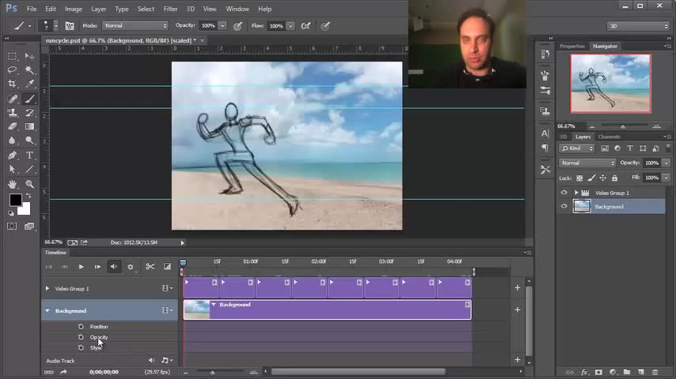The height and width of the screenshot is (379, 676).
Task: Open the layer Kind filter dropdown
Action: 577,148
